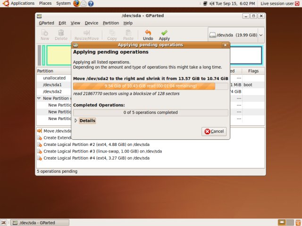Click the Flags column header
This screenshot has height=226, width=302.
(x=253, y=71)
